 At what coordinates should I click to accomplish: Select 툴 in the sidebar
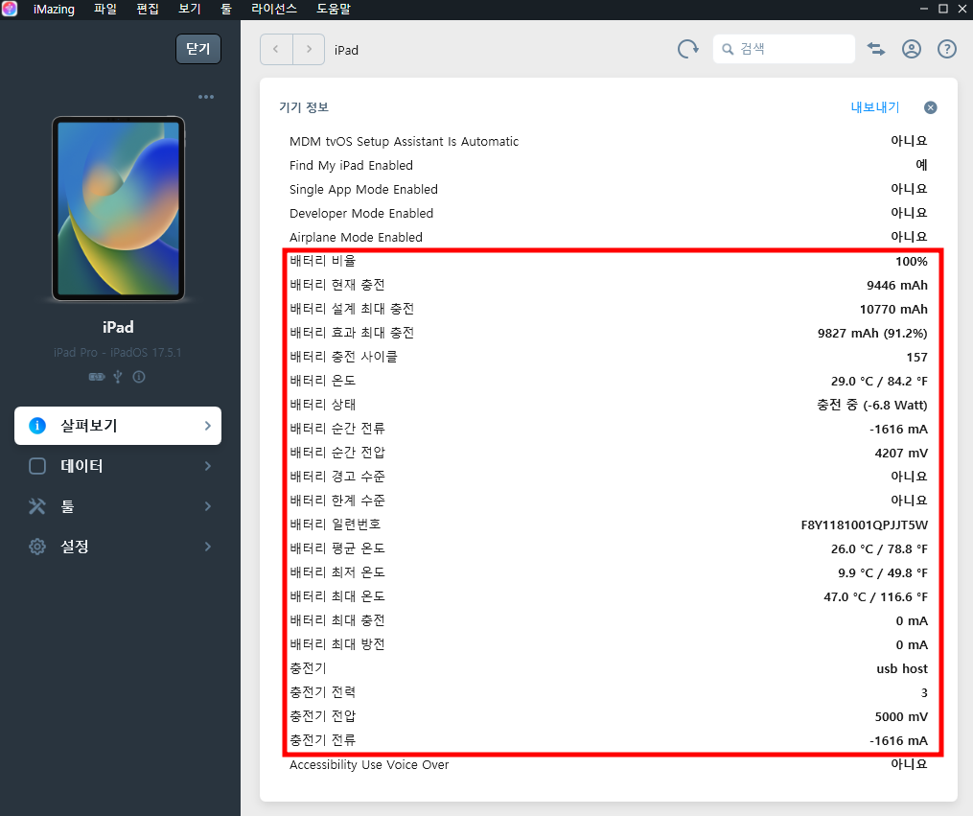click(x=118, y=506)
